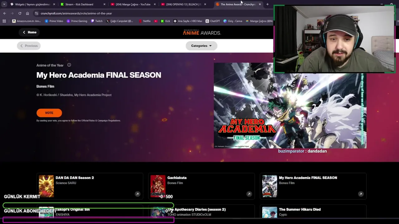Open Amazon.com.tr bookmark
The image size is (399, 224).
click(26, 21)
